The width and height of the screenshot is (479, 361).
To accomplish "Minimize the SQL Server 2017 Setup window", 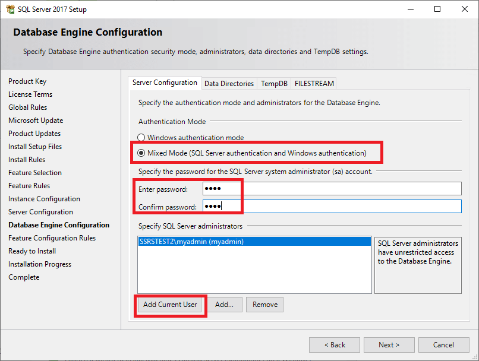I will pyautogui.click(x=411, y=9).
